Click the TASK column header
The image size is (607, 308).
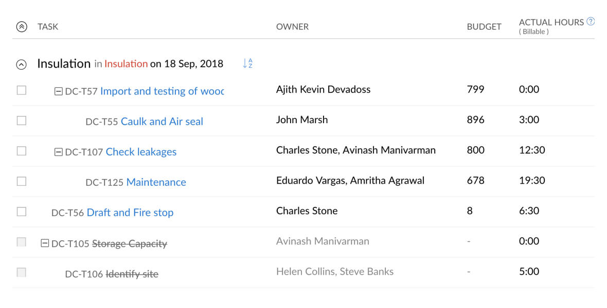(48, 26)
